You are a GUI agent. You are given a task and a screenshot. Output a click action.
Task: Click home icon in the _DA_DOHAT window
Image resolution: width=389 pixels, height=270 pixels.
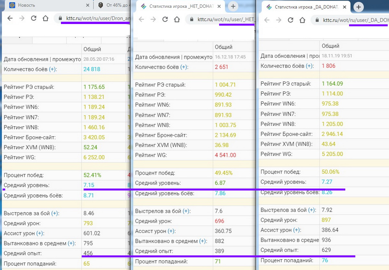[x=302, y=20]
